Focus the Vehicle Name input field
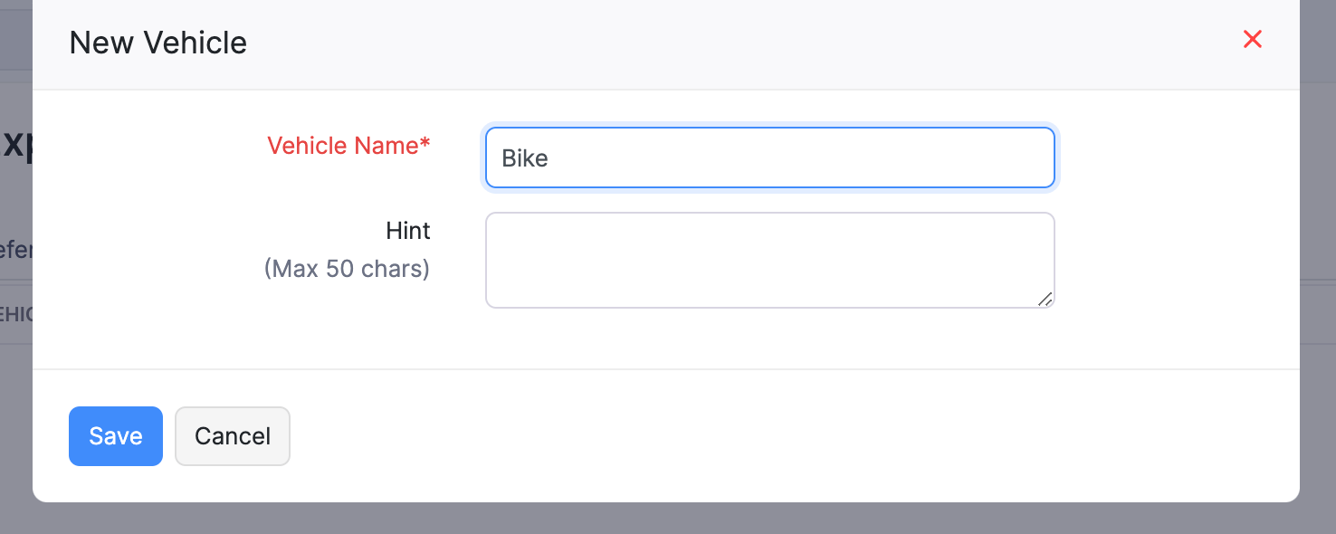The height and width of the screenshot is (534, 1336). pyautogui.click(x=769, y=157)
